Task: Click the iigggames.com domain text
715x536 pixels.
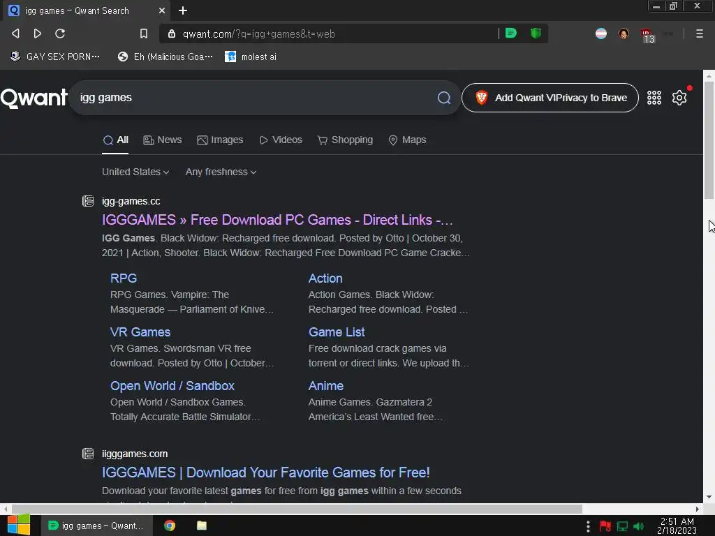Action: click(135, 454)
